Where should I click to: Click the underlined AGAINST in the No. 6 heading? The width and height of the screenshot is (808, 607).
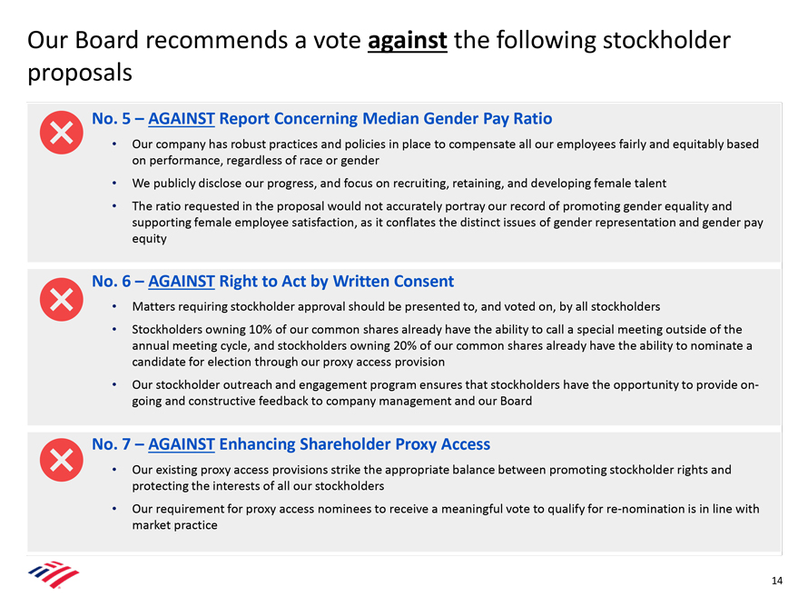coord(181,281)
